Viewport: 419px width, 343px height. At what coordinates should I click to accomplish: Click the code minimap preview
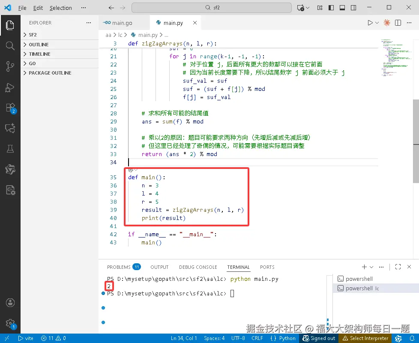click(396, 57)
